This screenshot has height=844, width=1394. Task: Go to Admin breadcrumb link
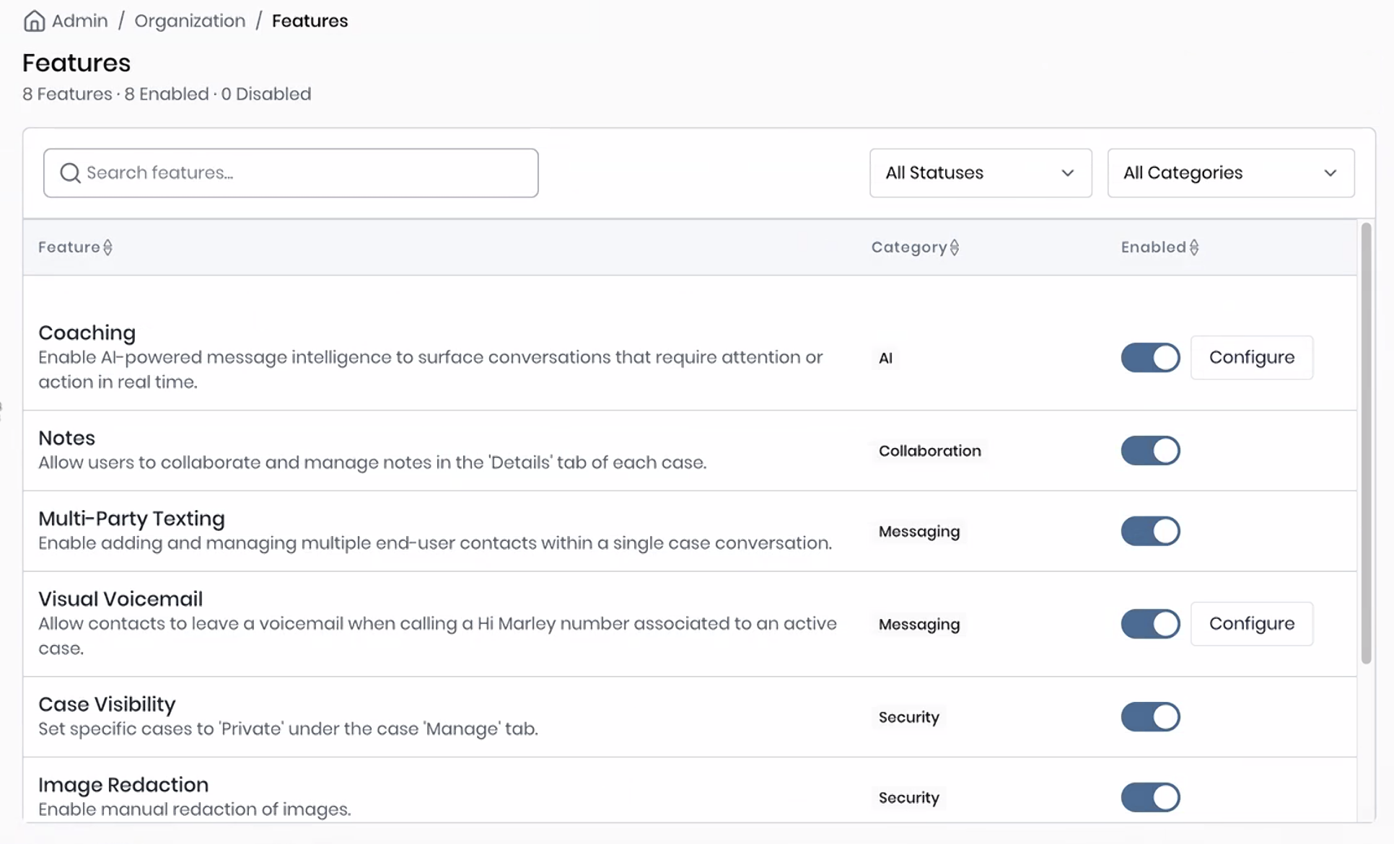[79, 21]
